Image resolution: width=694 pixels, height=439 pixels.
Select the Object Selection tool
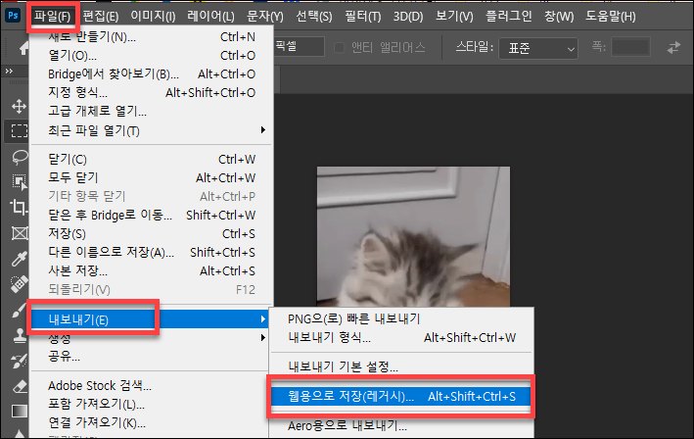[x=19, y=181]
